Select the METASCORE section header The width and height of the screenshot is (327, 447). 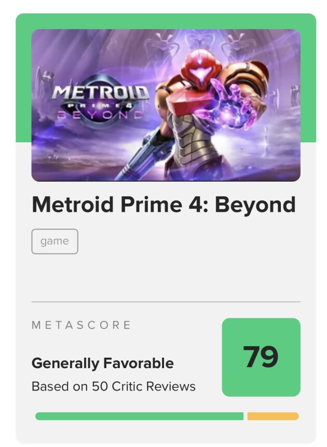[80, 326]
